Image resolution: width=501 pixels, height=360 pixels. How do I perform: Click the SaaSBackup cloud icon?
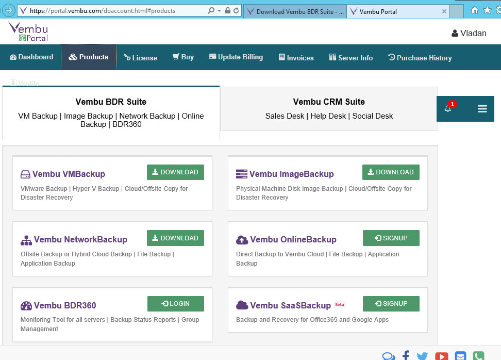click(x=242, y=305)
